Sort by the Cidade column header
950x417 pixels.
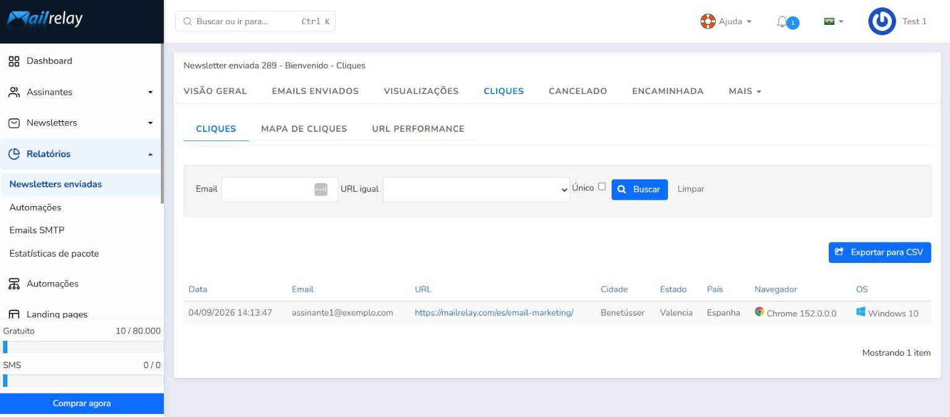pos(614,289)
